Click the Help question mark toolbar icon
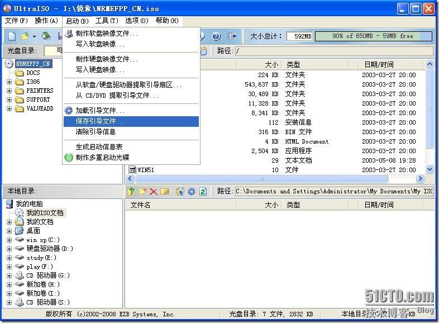This screenshot has height=323, width=439. click(x=216, y=36)
